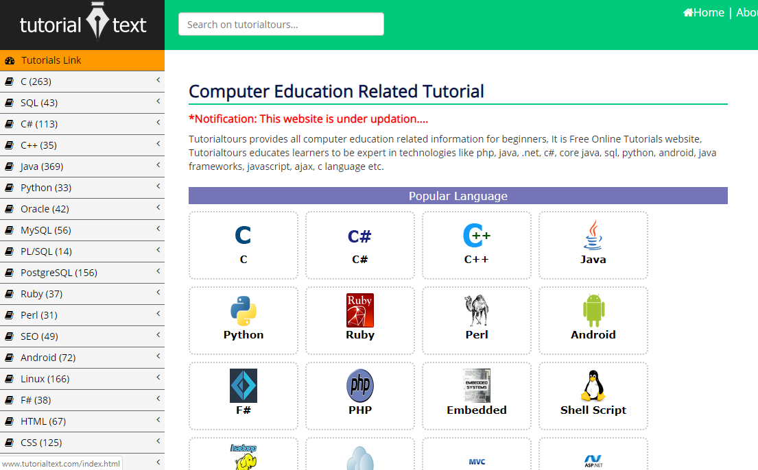Open the Linux (166) menu item
Viewport: 758px width, 470px height.
(82, 379)
